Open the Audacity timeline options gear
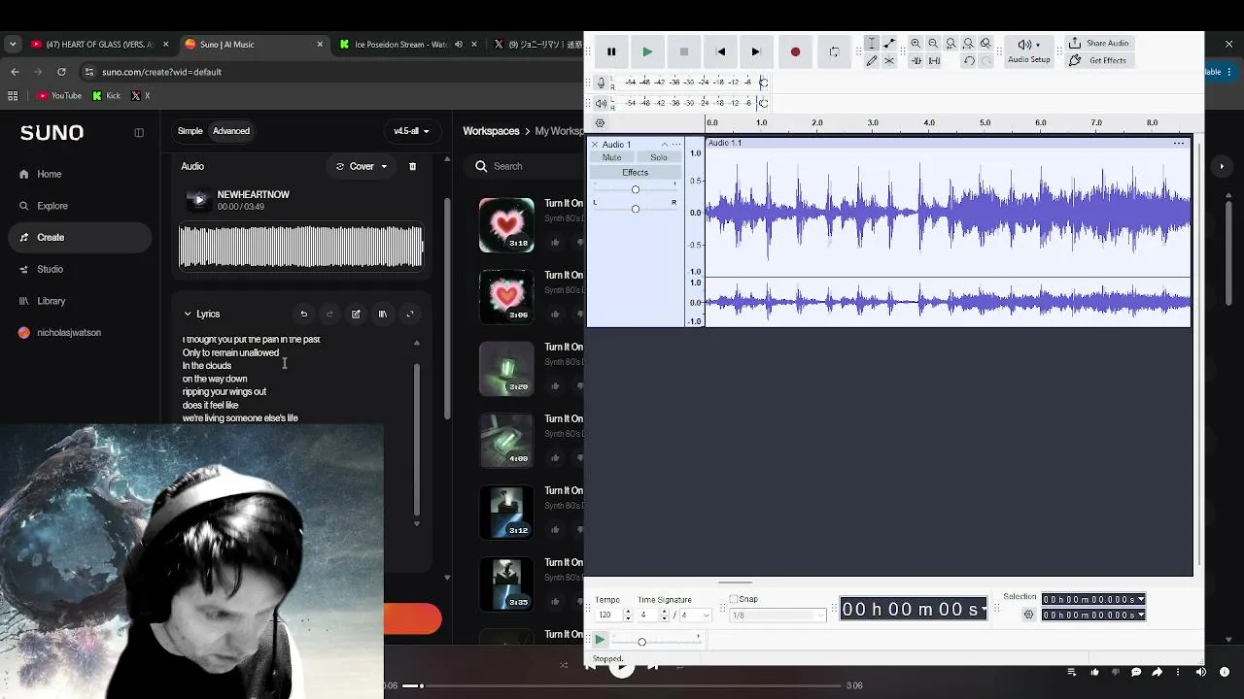 [600, 123]
